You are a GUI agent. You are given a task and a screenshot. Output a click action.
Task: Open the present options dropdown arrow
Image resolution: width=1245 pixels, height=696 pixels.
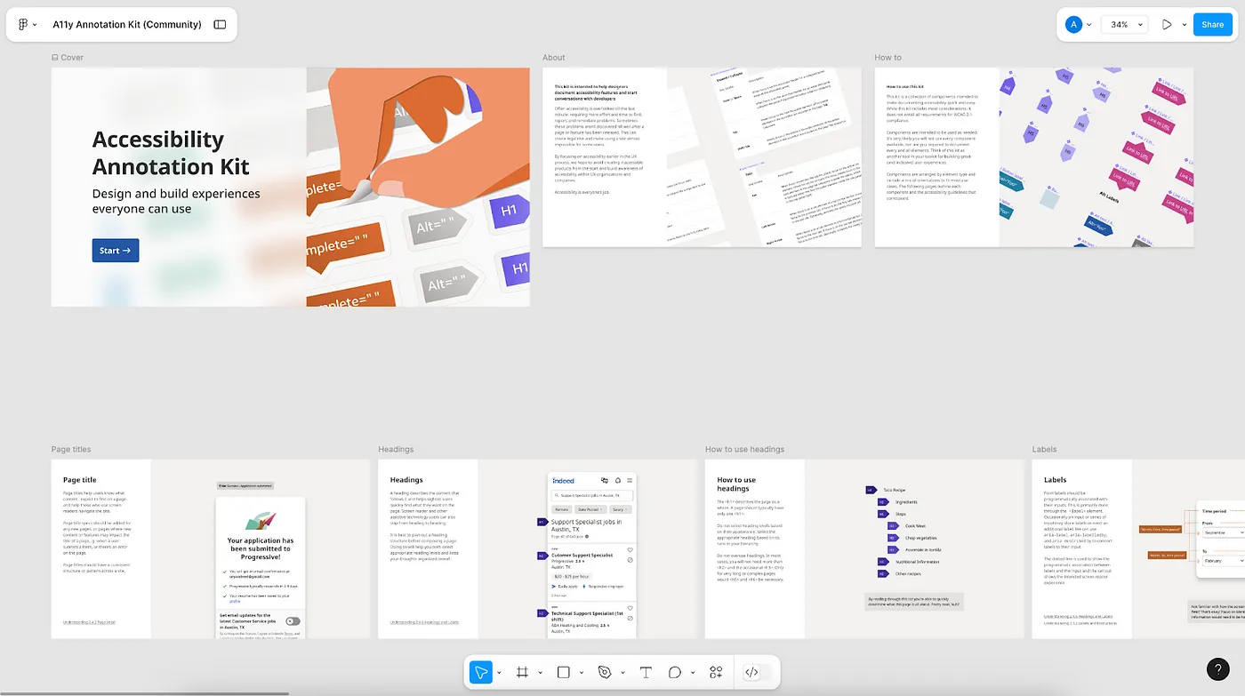coord(1184,25)
